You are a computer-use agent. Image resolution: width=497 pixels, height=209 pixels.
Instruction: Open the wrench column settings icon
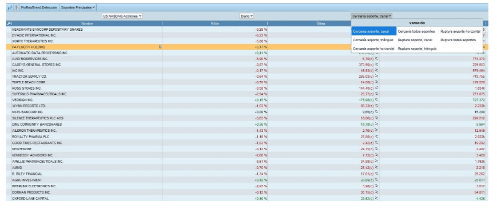point(9,23)
